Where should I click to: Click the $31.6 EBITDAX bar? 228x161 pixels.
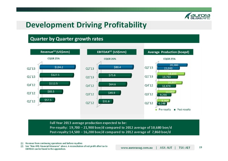coord(106,101)
